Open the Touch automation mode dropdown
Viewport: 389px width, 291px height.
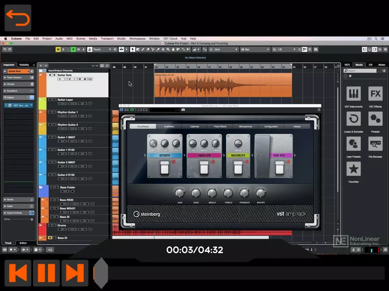pyautogui.click(x=102, y=50)
